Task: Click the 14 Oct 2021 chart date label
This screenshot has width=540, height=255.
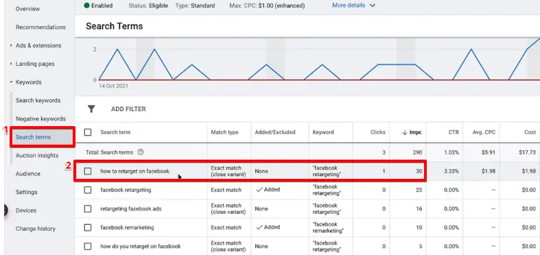Action: click(113, 86)
